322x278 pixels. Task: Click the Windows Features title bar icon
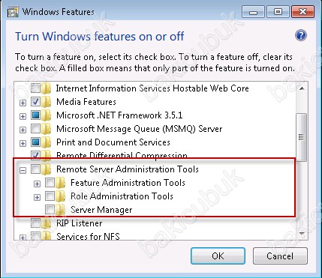pyautogui.click(x=13, y=12)
